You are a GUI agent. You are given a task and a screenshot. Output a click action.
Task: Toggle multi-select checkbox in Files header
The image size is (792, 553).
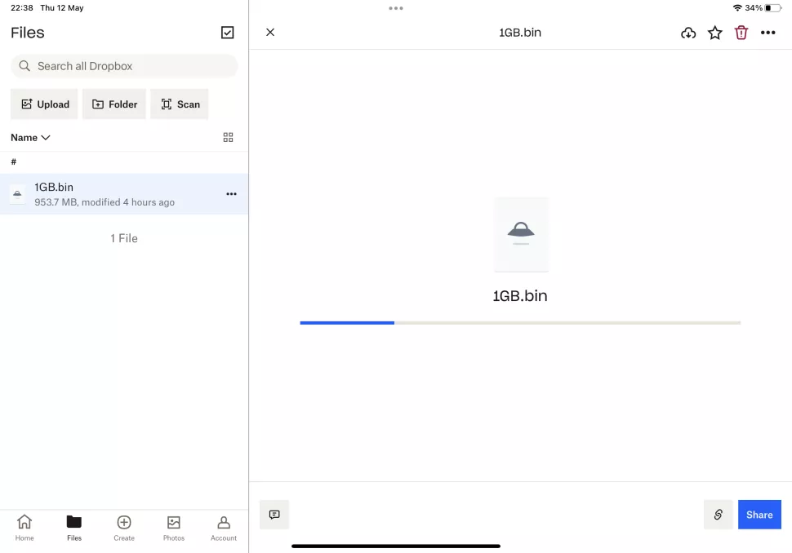tap(227, 33)
